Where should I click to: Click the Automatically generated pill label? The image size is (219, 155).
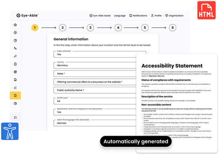pos(136,142)
